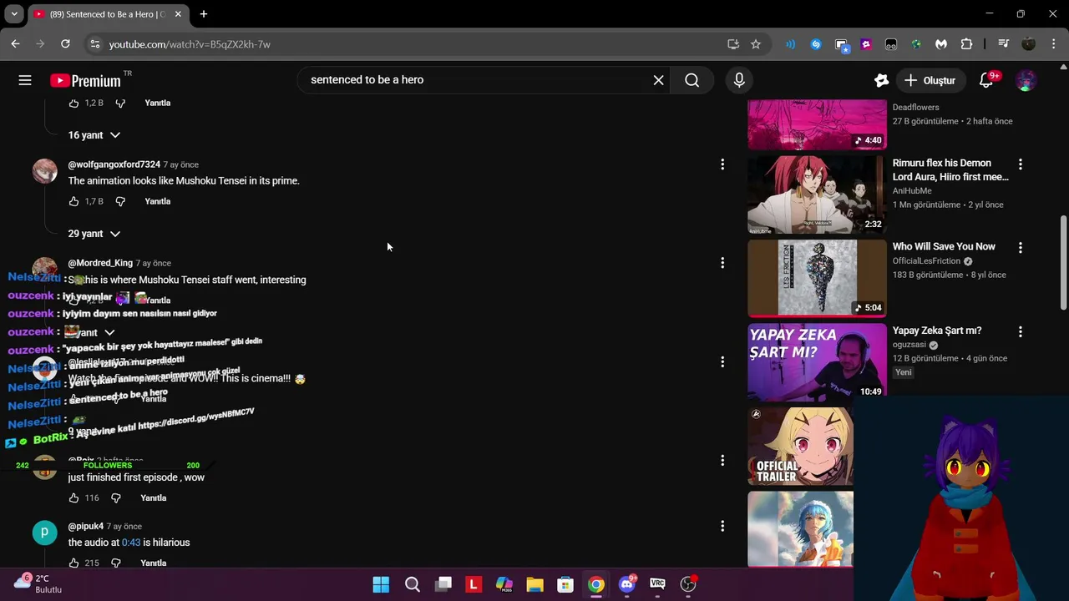This screenshot has width=1069, height=601.
Task: Open YouTube account avatar menu
Action: (x=1026, y=80)
